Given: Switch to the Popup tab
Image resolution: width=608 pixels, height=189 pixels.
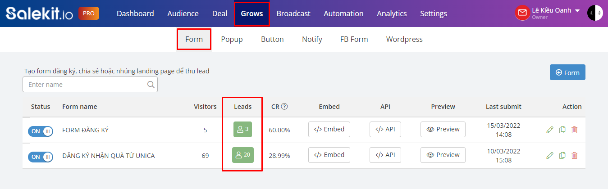Looking at the screenshot, I should point(232,39).
